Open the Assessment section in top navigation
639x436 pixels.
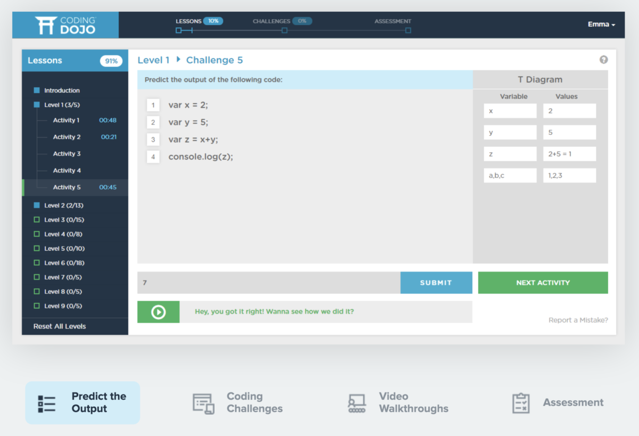tap(393, 21)
